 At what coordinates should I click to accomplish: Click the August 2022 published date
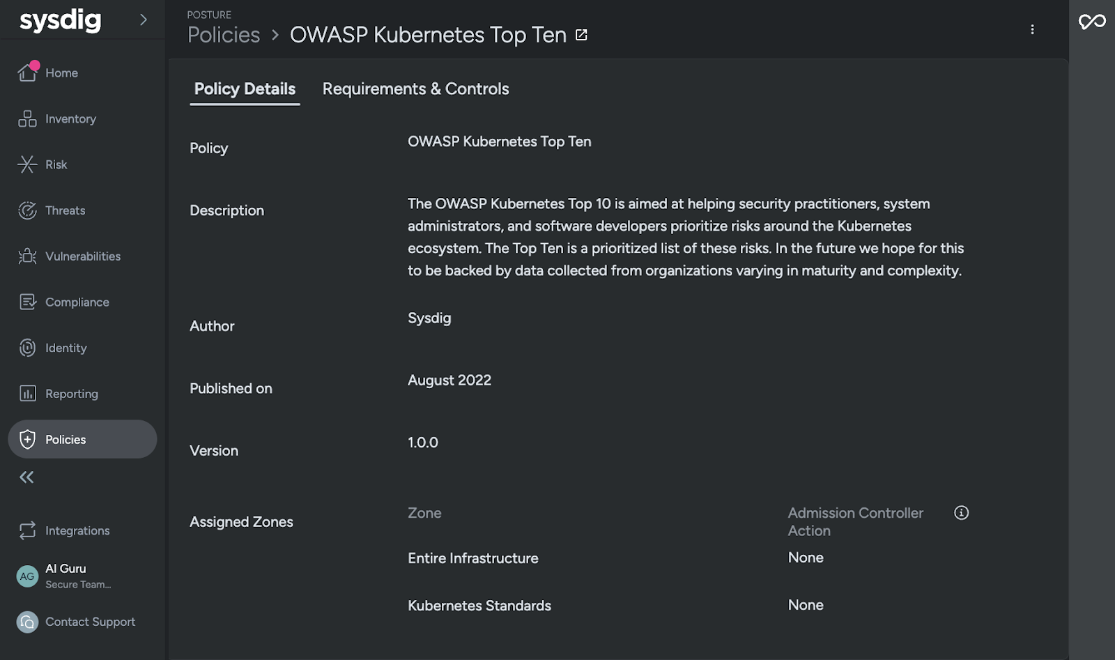point(449,381)
